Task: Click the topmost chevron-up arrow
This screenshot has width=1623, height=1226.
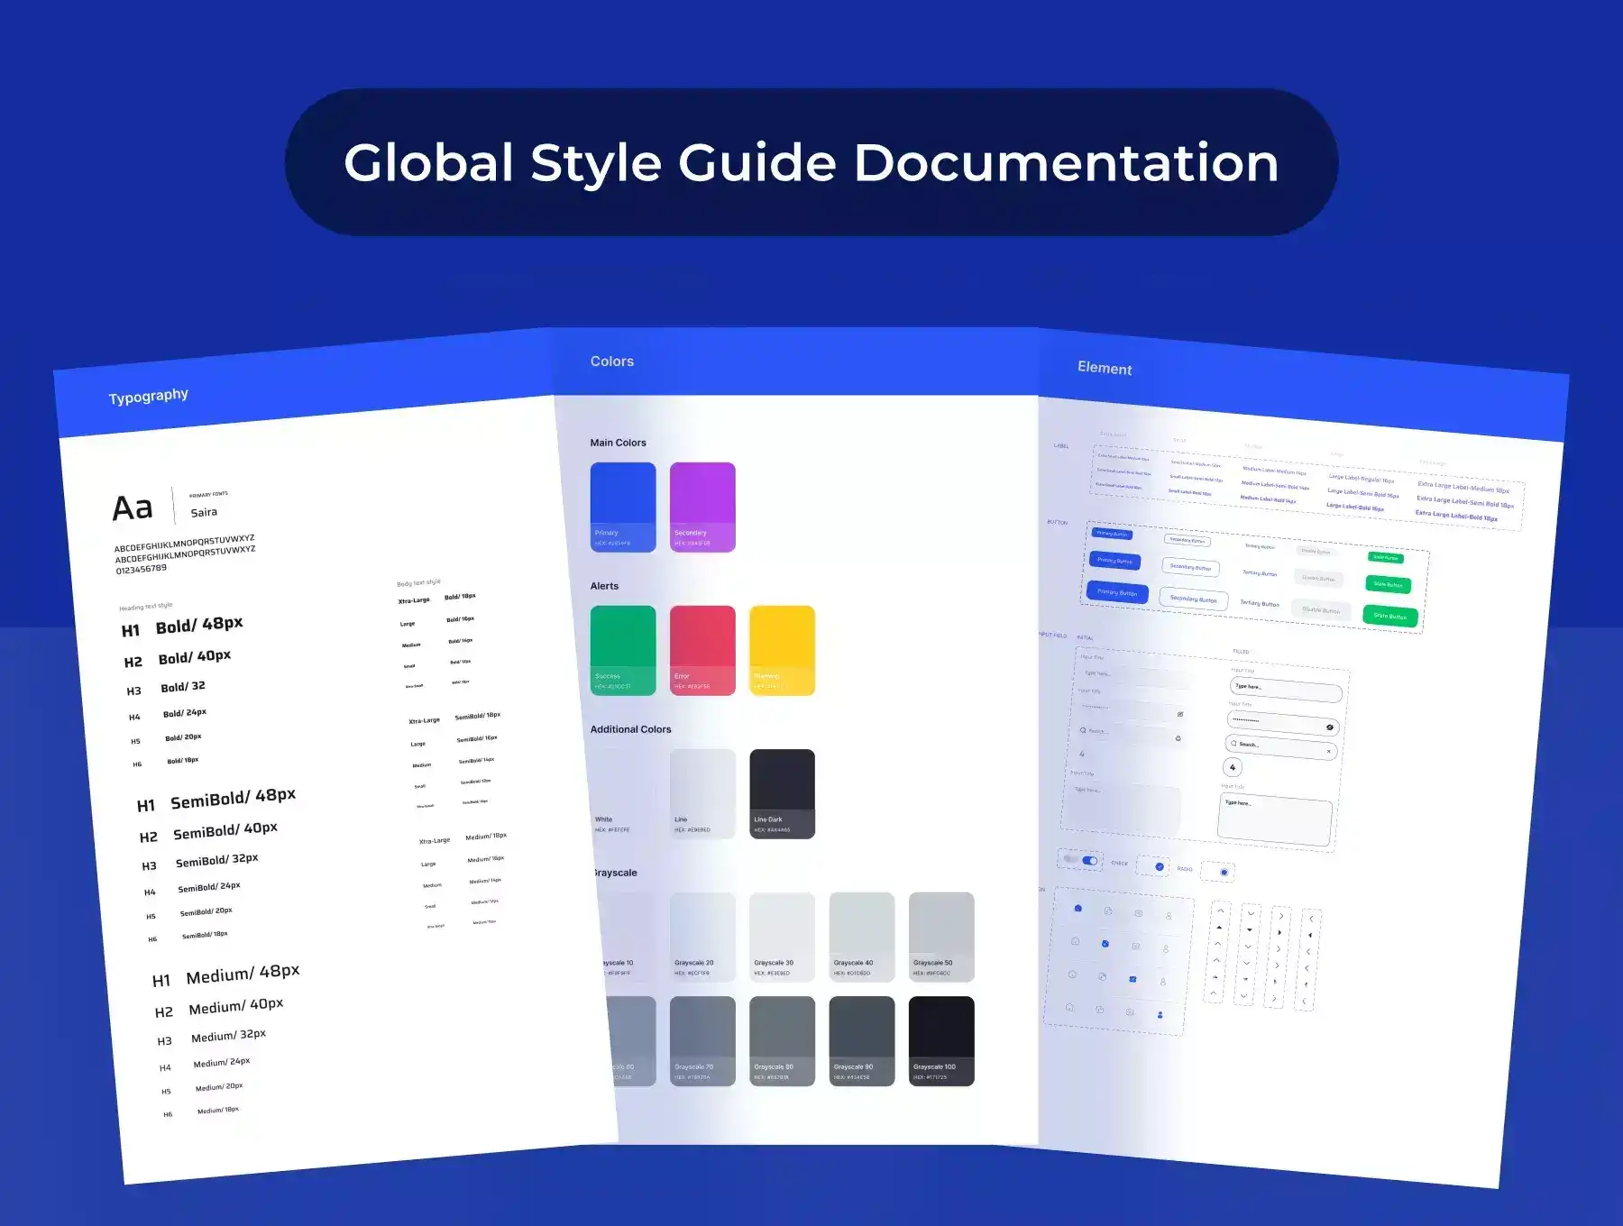Action: point(1221,911)
